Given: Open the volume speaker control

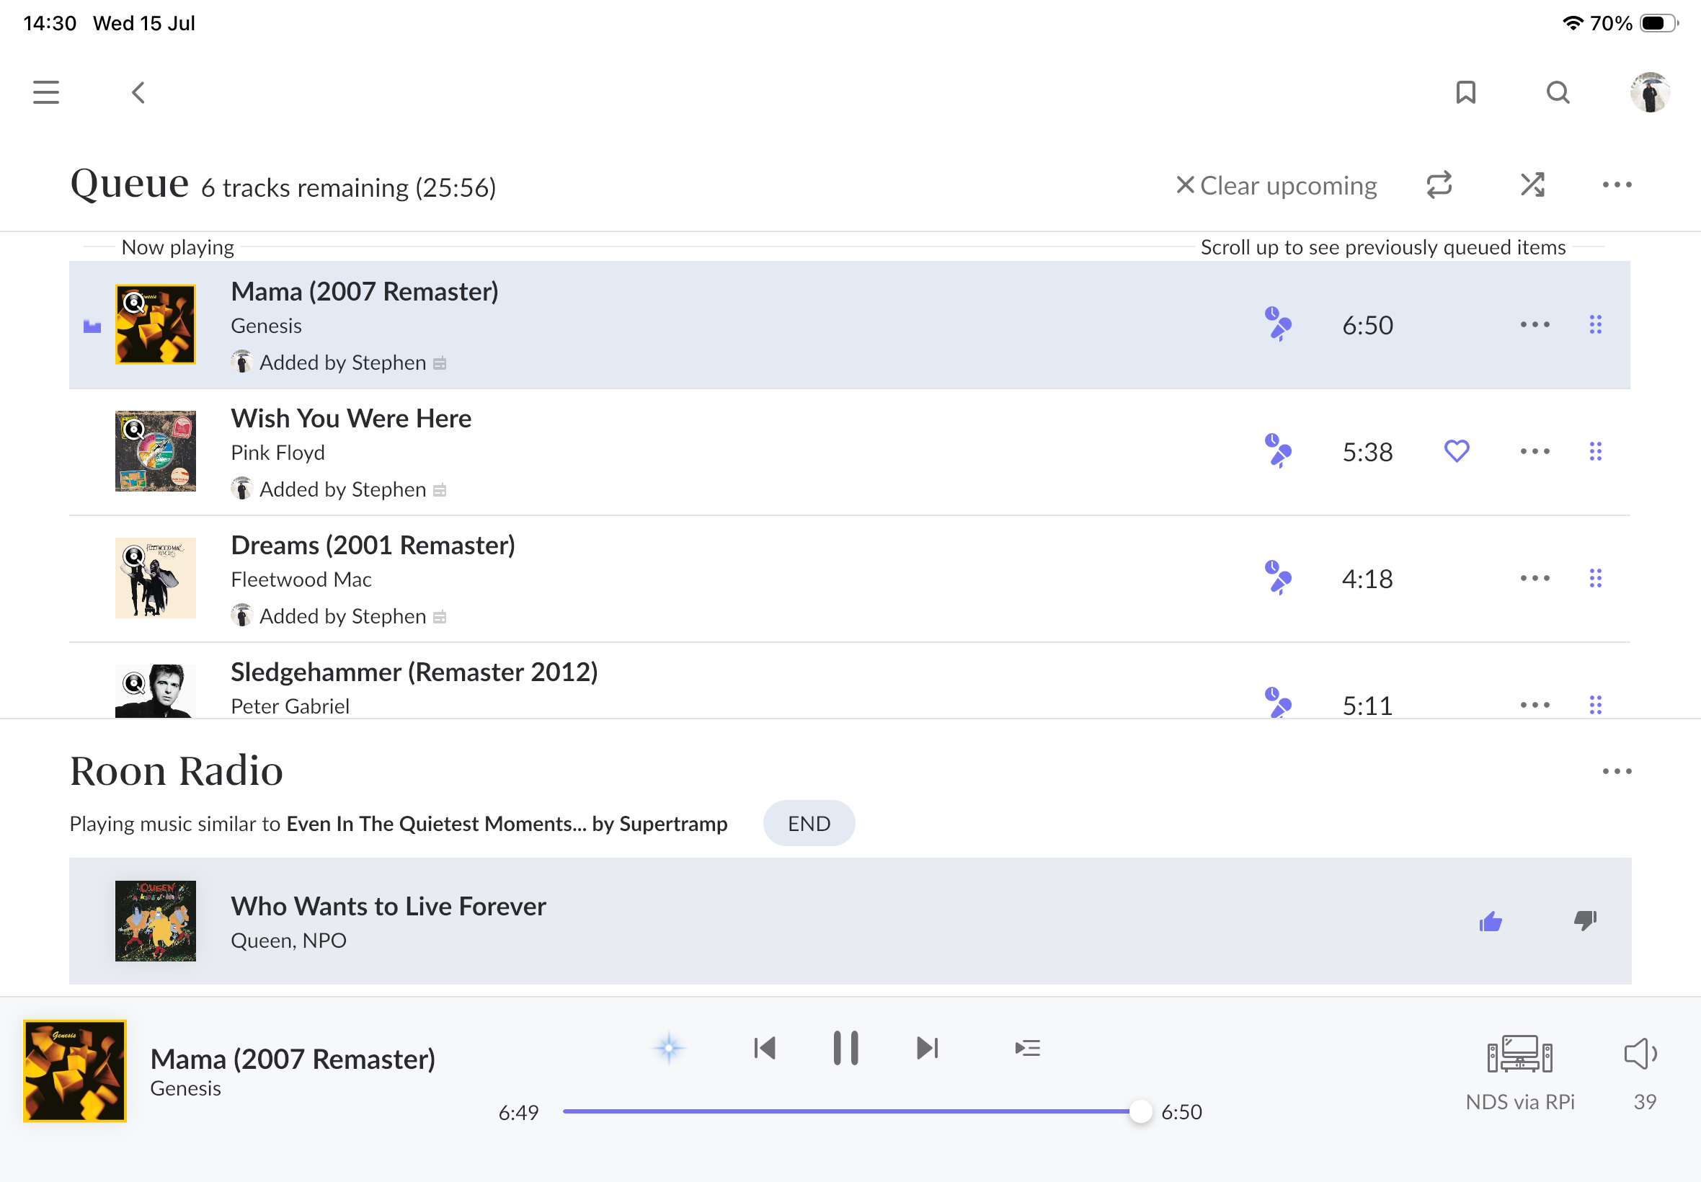Looking at the screenshot, I should tap(1640, 1054).
